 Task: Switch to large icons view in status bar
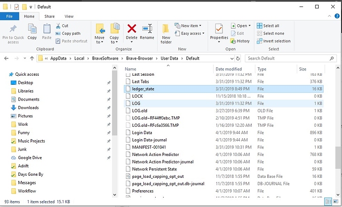pos(336,202)
